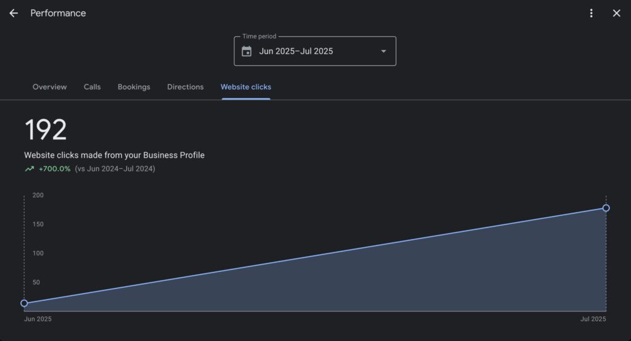
Task: Switch to the Bookings tab
Action: pyautogui.click(x=134, y=87)
